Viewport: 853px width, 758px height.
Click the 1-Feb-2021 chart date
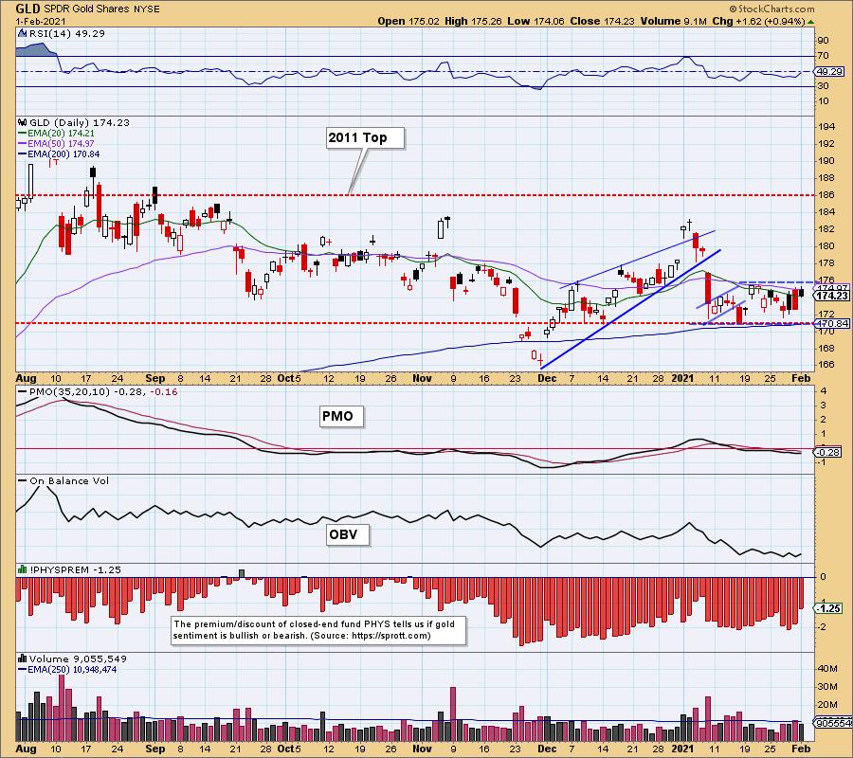tap(41, 22)
